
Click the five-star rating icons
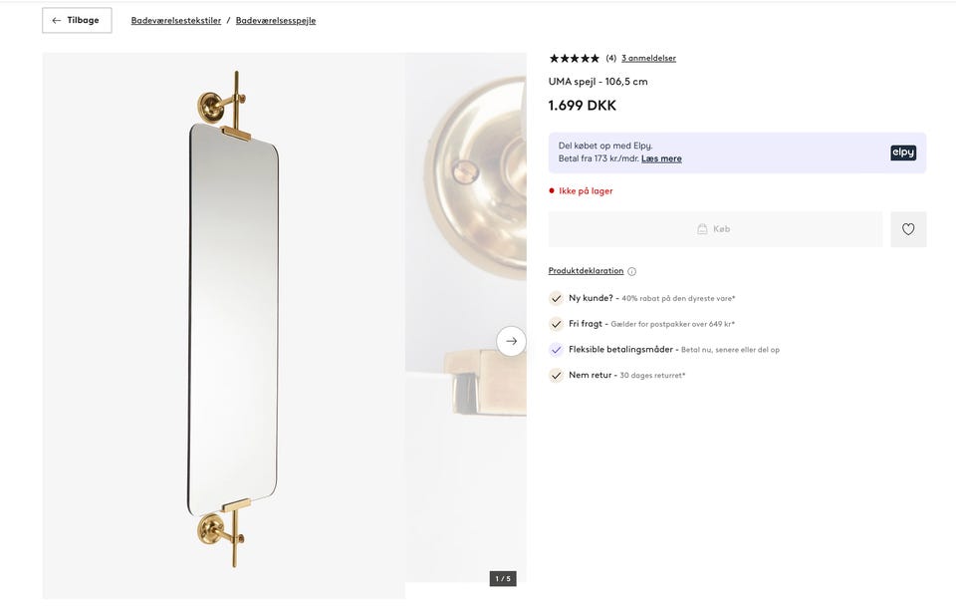[x=575, y=58]
